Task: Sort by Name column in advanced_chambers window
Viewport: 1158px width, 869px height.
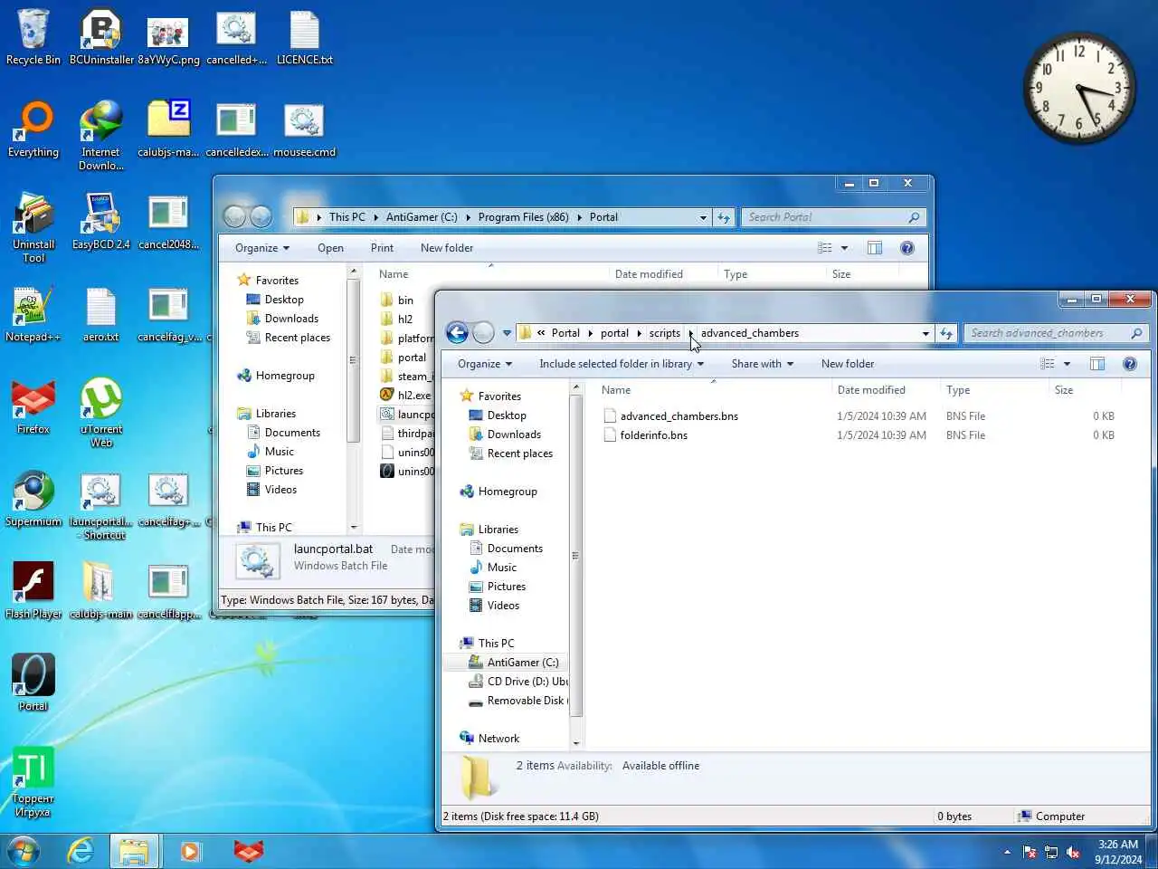Action: pyautogui.click(x=616, y=390)
